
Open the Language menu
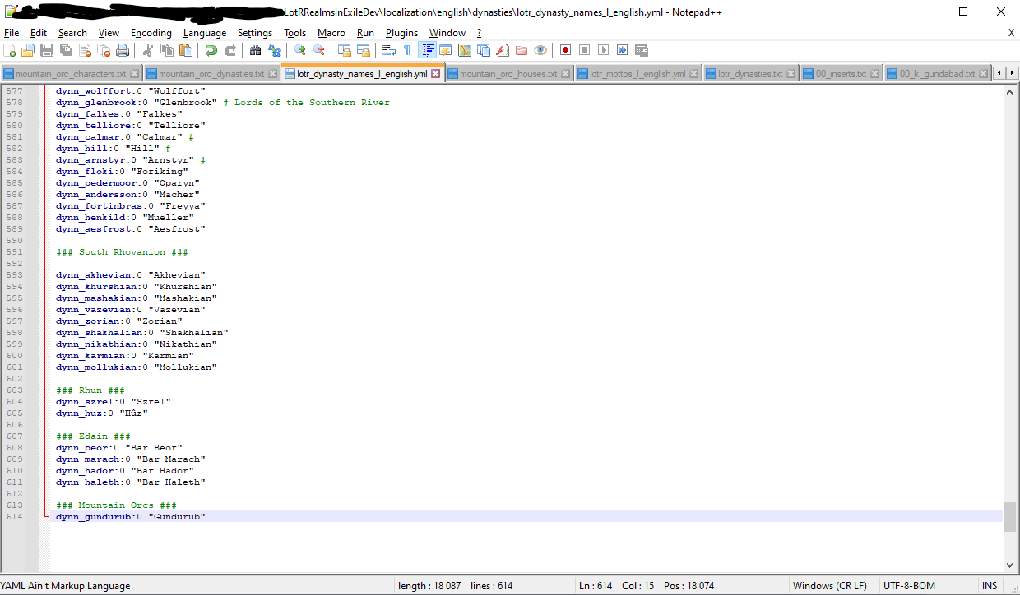[205, 33]
